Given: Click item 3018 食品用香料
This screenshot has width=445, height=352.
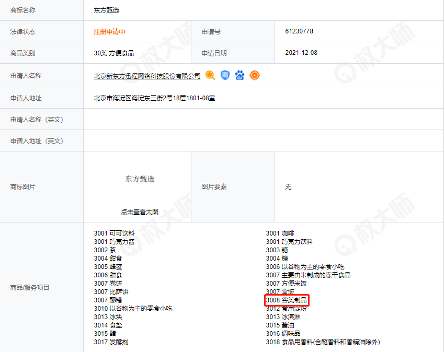Looking at the screenshot, I should [x=323, y=342].
